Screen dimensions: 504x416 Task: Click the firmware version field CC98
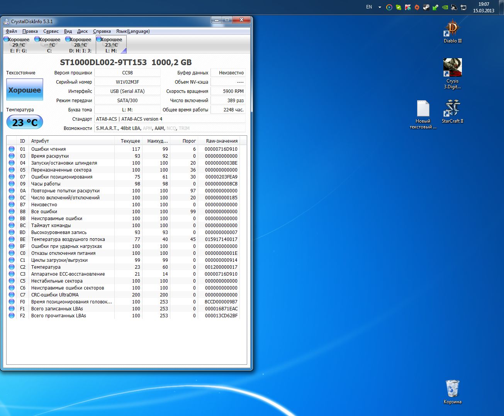point(127,72)
